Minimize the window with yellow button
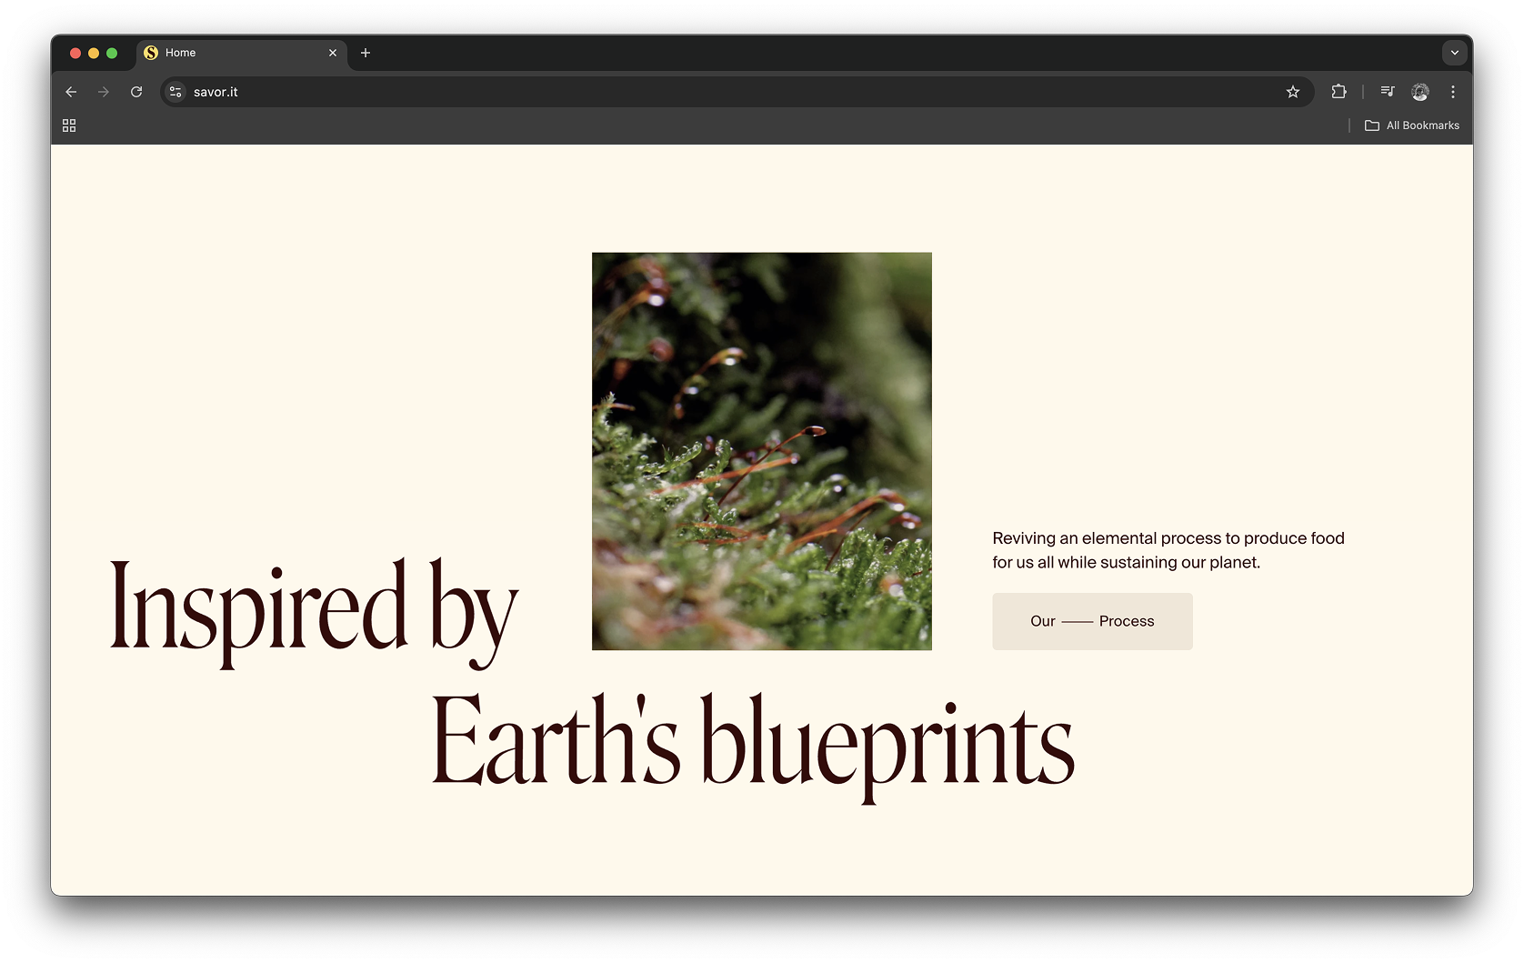Screen dimensions: 1524x963 point(94,53)
